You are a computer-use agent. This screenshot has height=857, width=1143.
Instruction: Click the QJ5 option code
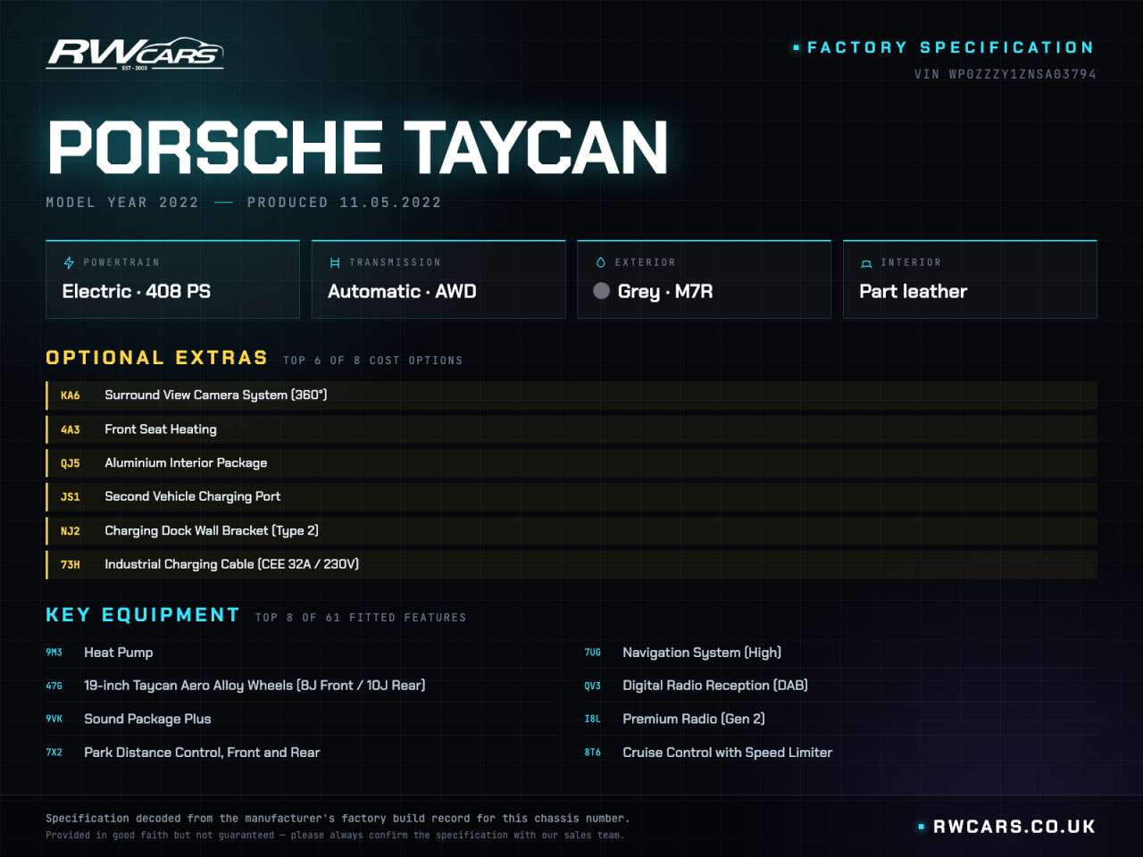pos(71,463)
